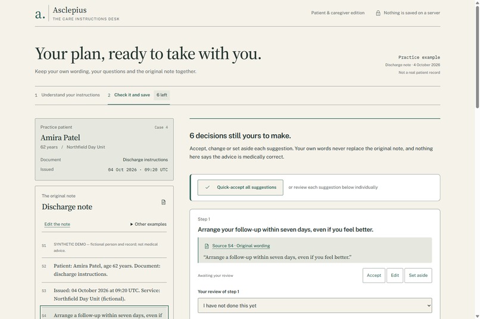This screenshot has width=480, height=319.
Task: Select note line S3 with issue date
Action: point(104,295)
